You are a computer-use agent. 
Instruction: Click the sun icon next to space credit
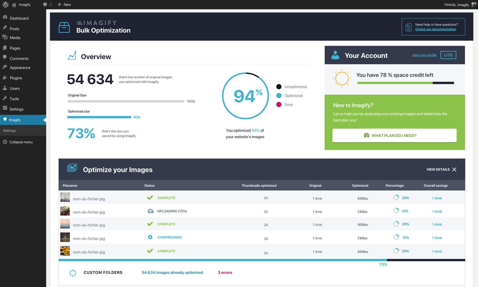click(342, 78)
